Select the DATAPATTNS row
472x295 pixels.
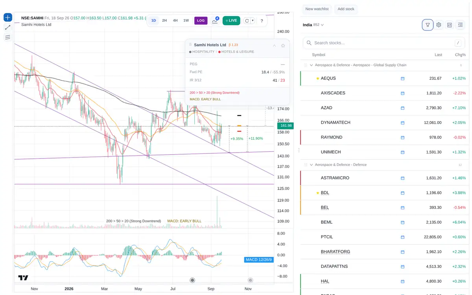[x=385, y=267]
